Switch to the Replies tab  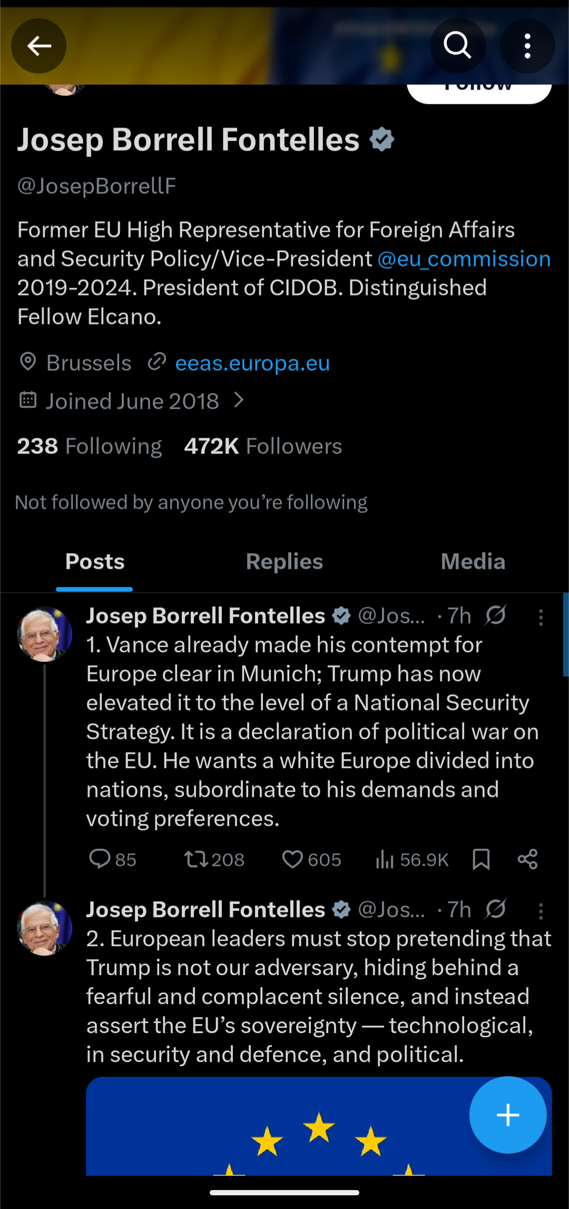click(284, 562)
